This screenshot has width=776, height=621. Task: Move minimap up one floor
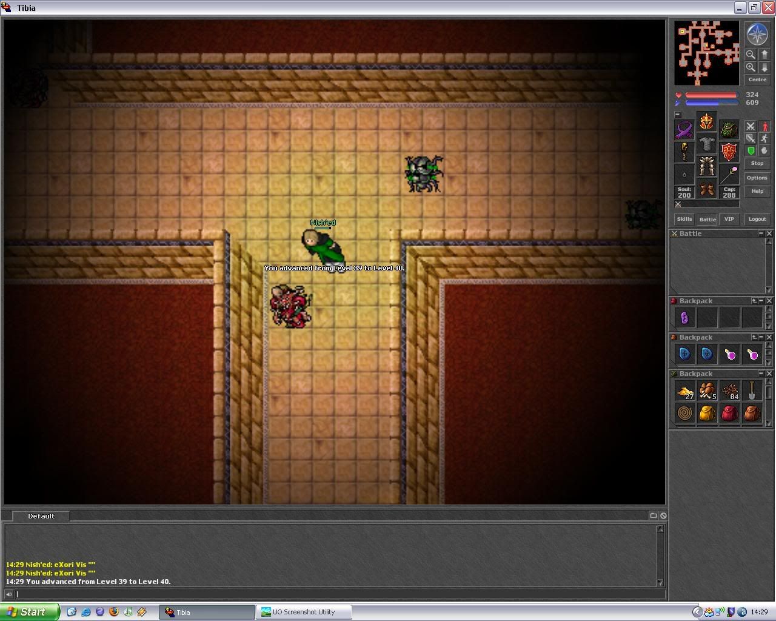[764, 55]
